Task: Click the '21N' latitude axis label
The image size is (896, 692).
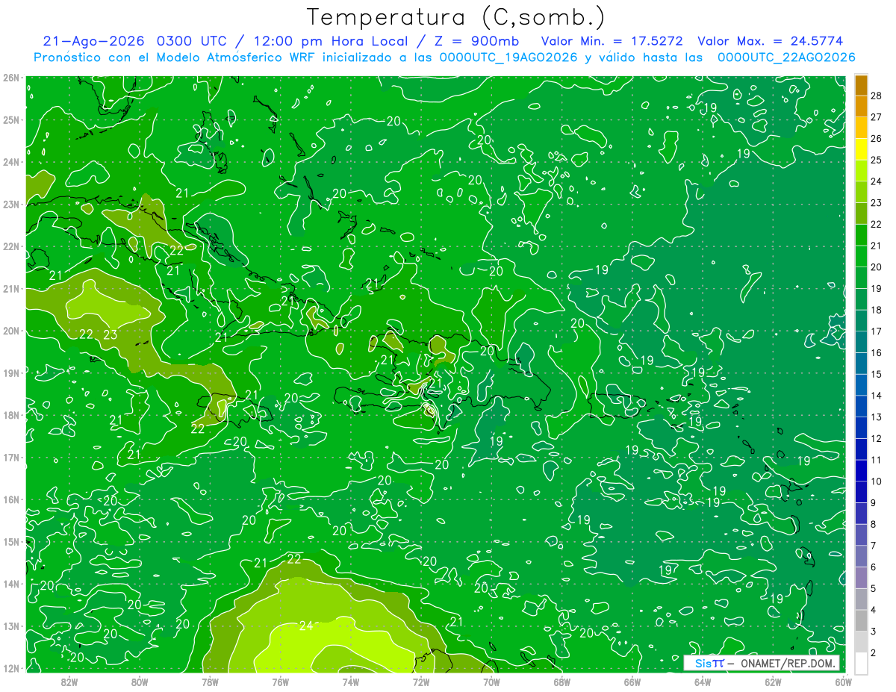Action: click(x=11, y=289)
